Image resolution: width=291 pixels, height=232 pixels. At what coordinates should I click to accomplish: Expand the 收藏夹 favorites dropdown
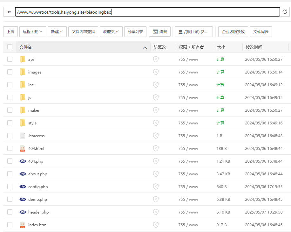tap(111, 32)
